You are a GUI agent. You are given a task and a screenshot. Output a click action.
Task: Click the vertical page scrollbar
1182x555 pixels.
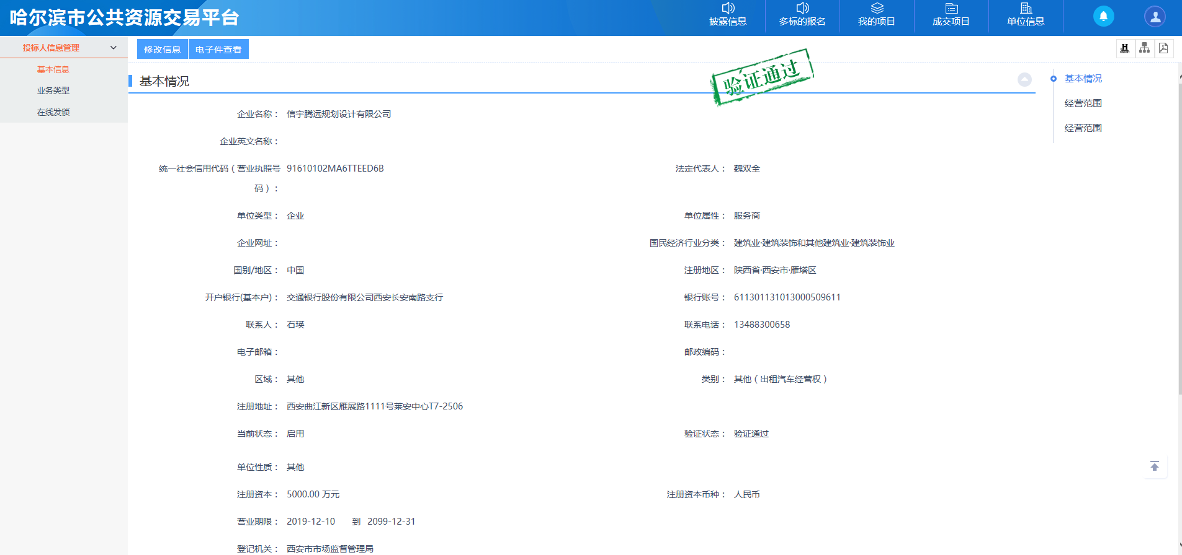click(x=1180, y=238)
